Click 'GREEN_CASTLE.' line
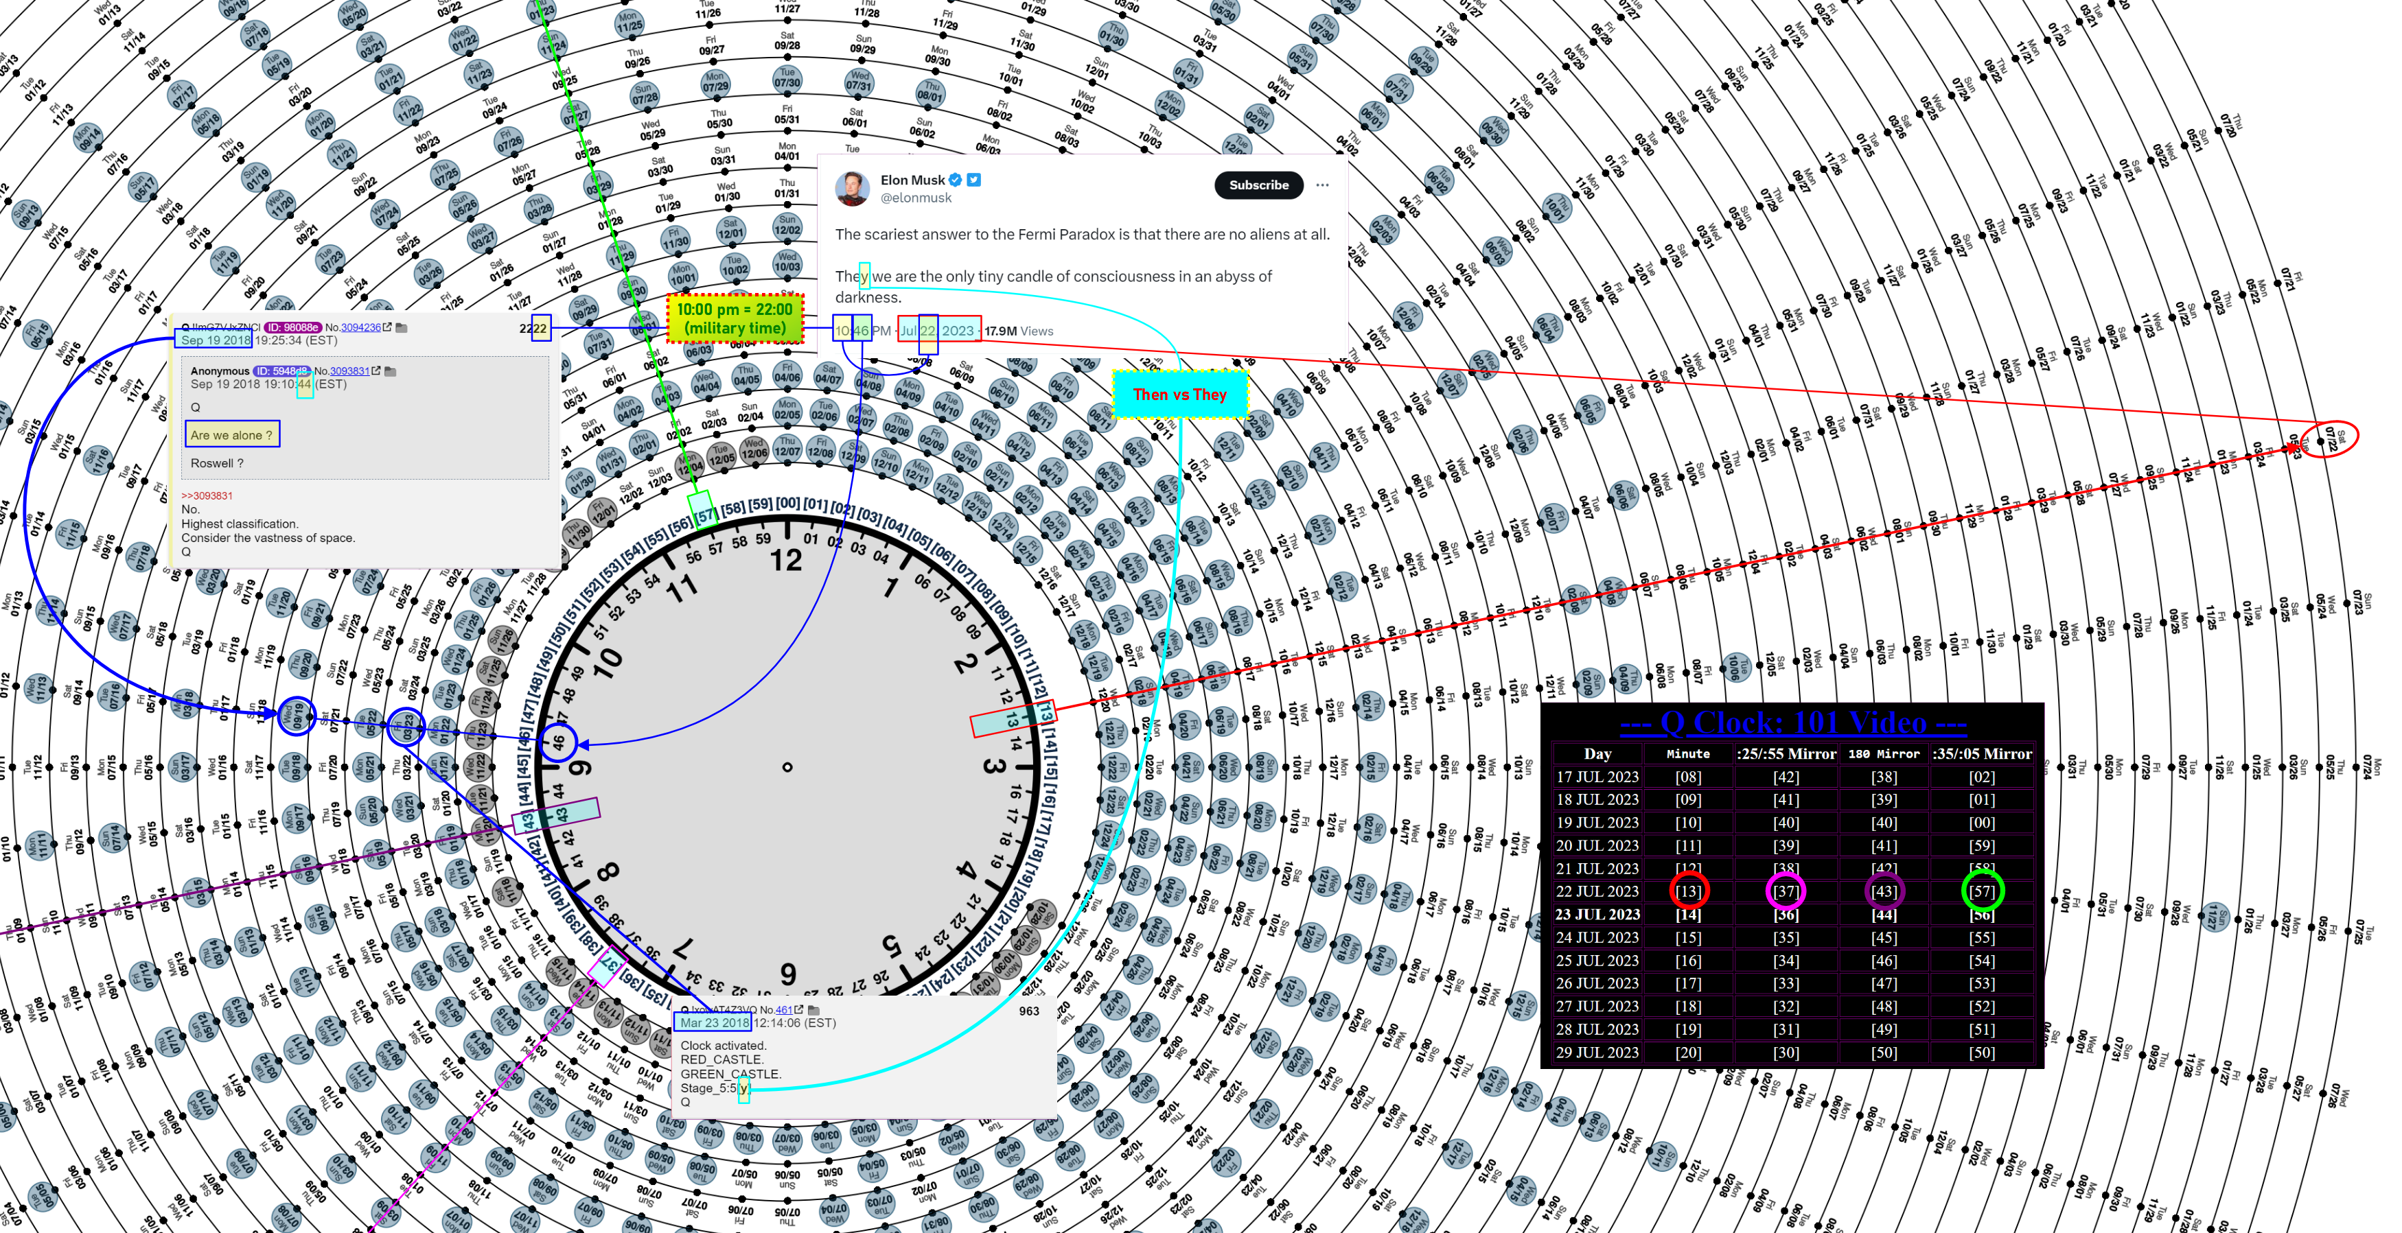Image resolution: width=2402 pixels, height=1233 pixels. pyautogui.click(x=731, y=1074)
